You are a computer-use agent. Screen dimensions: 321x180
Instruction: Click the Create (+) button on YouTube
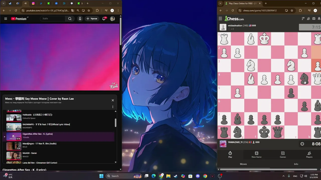[92, 18]
